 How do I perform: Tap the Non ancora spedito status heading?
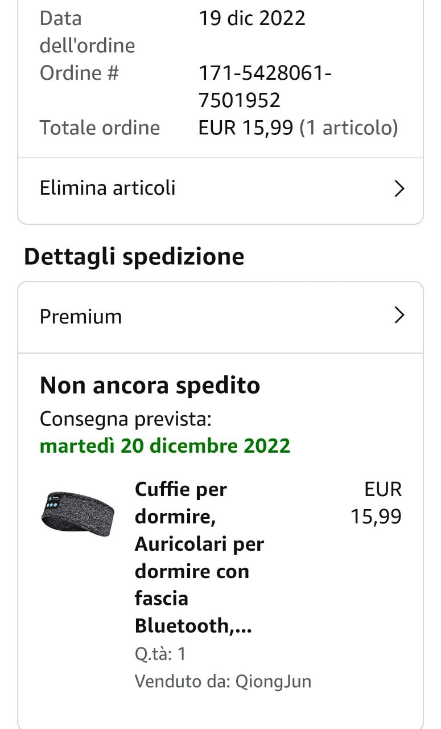[x=150, y=386]
